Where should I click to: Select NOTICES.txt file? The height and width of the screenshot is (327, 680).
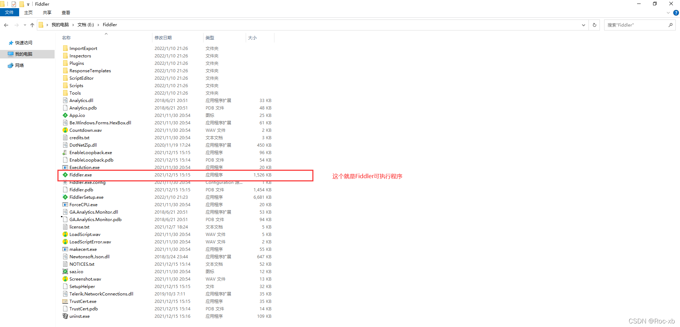click(x=82, y=264)
